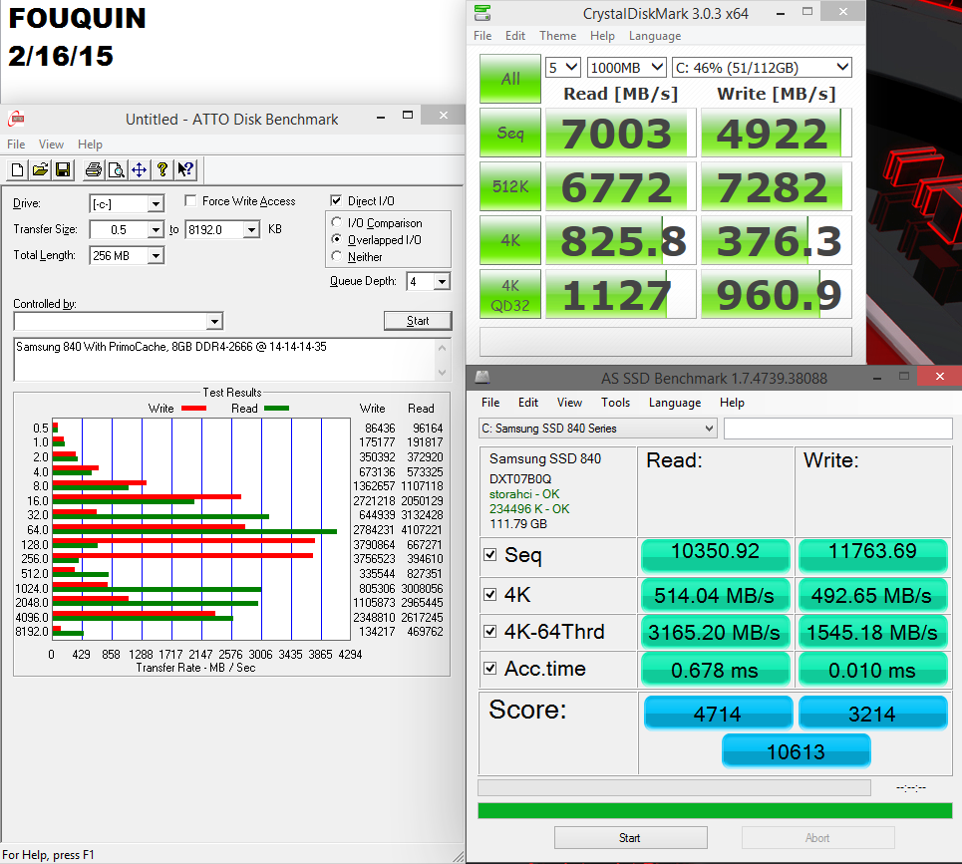This screenshot has width=962, height=864.
Task: Click the New document icon in ATTO toolbar
Action: click(x=18, y=169)
